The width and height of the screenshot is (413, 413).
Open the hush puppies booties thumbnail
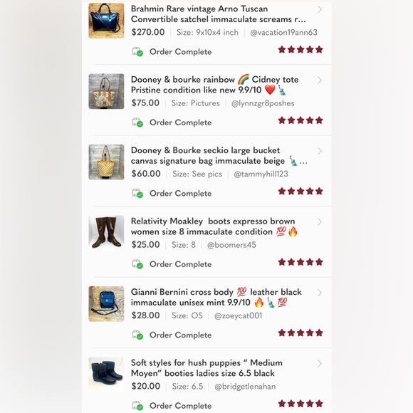pos(106,375)
